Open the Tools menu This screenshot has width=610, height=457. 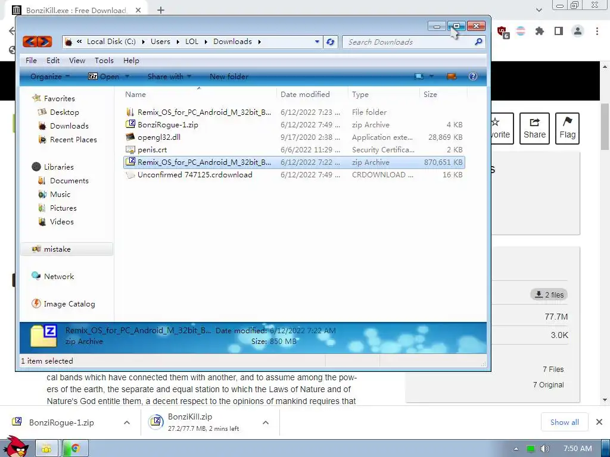coord(104,61)
